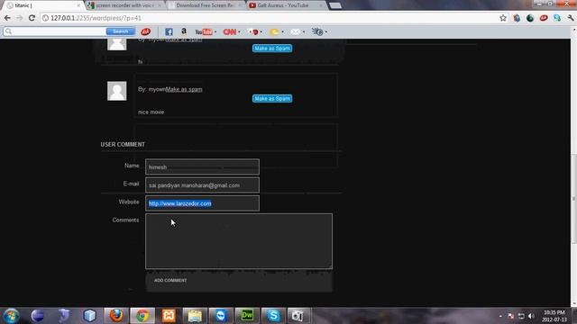Viewport: 577px width, 324px height.
Task: Open Facebook shortcut in toolbar
Action: (x=169, y=32)
